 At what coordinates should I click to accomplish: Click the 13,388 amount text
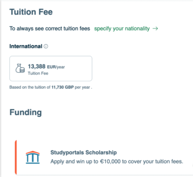(x=37, y=66)
